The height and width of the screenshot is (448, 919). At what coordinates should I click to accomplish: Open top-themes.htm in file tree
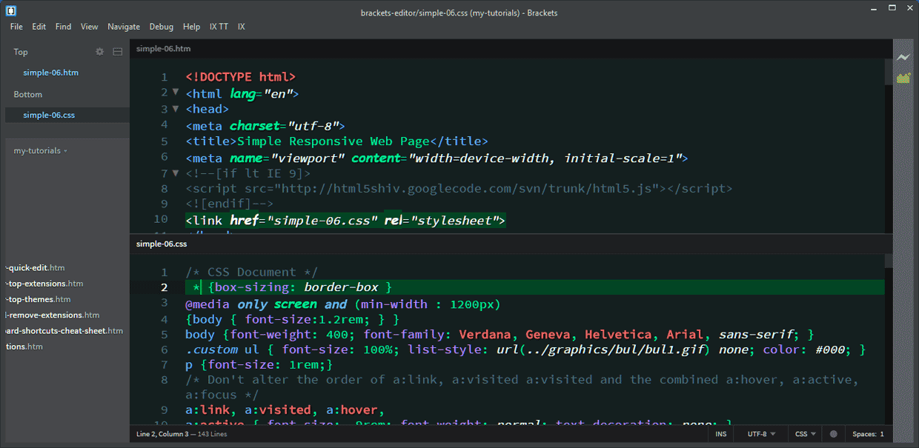coord(38,299)
